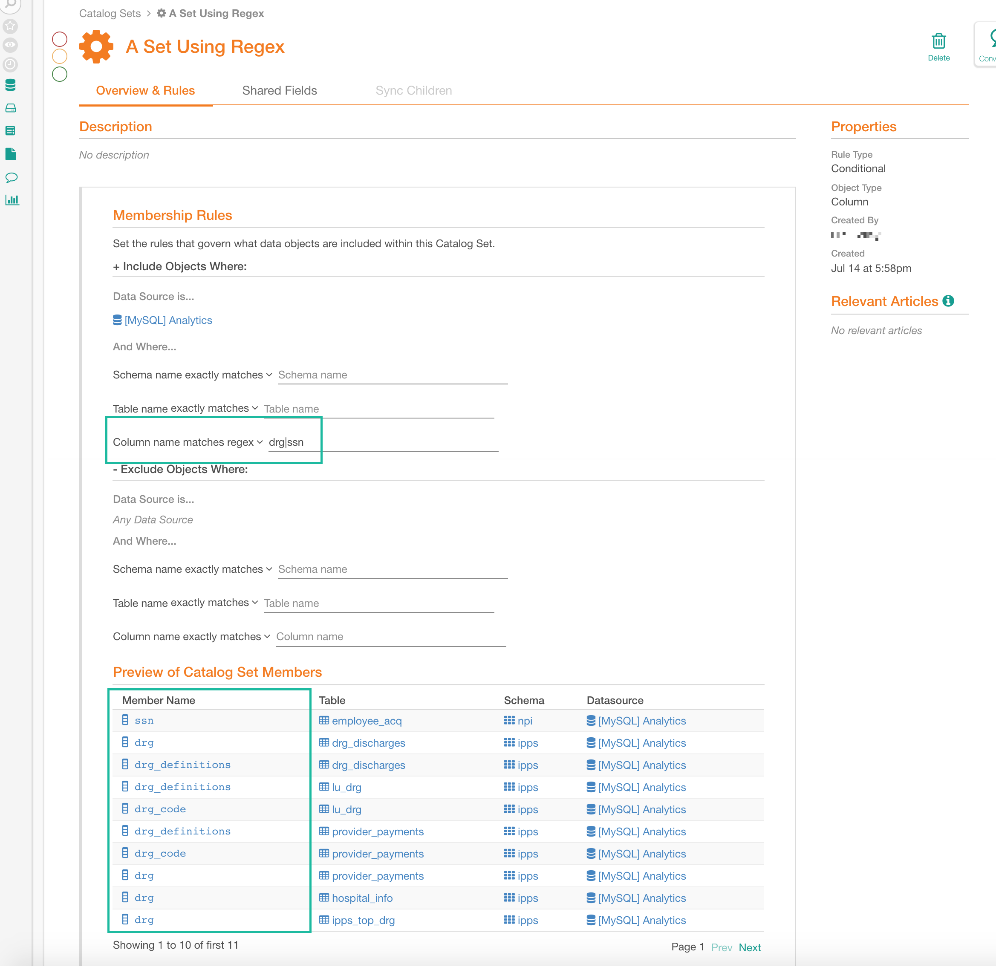
Task: Open the npi schema link
Action: 525,721
